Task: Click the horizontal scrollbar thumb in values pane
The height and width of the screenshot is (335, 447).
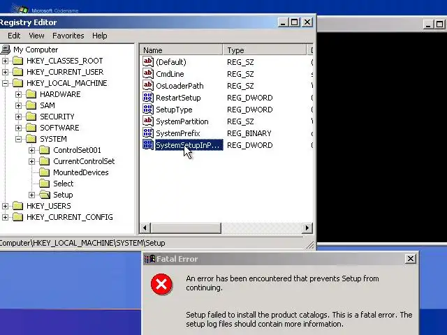Action: (185, 228)
